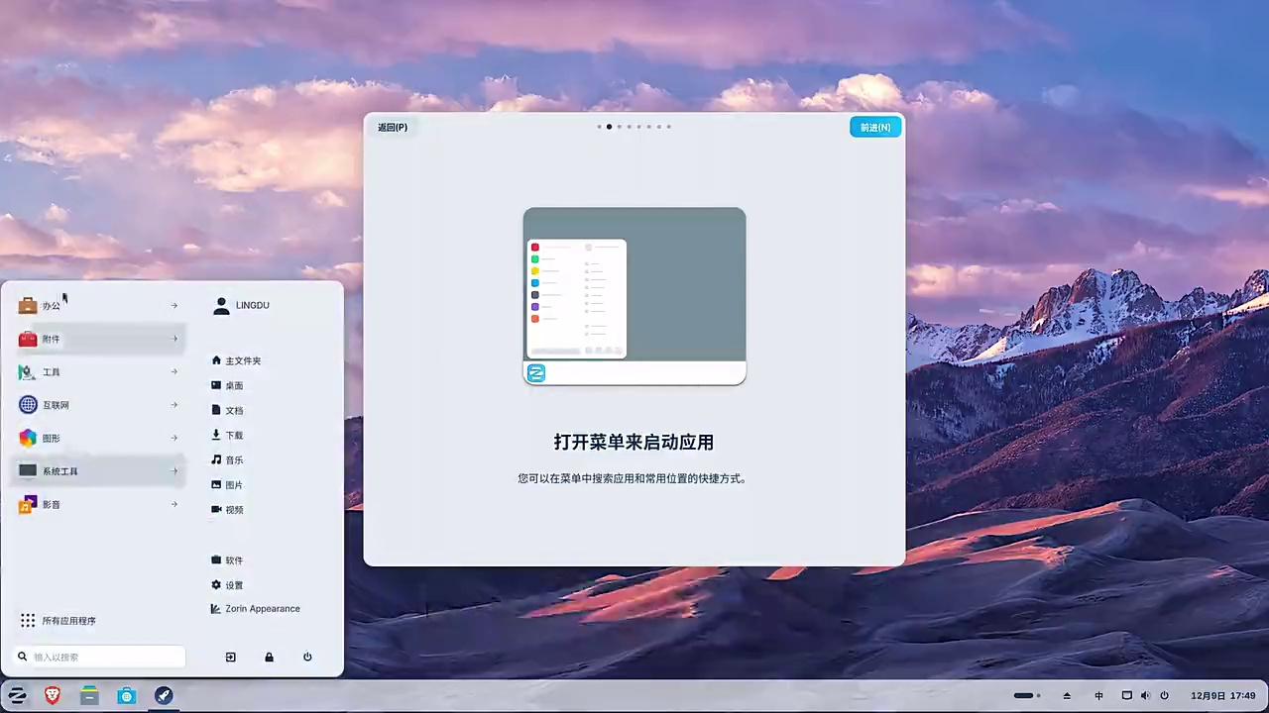Click the log out icon in menu

(231, 657)
